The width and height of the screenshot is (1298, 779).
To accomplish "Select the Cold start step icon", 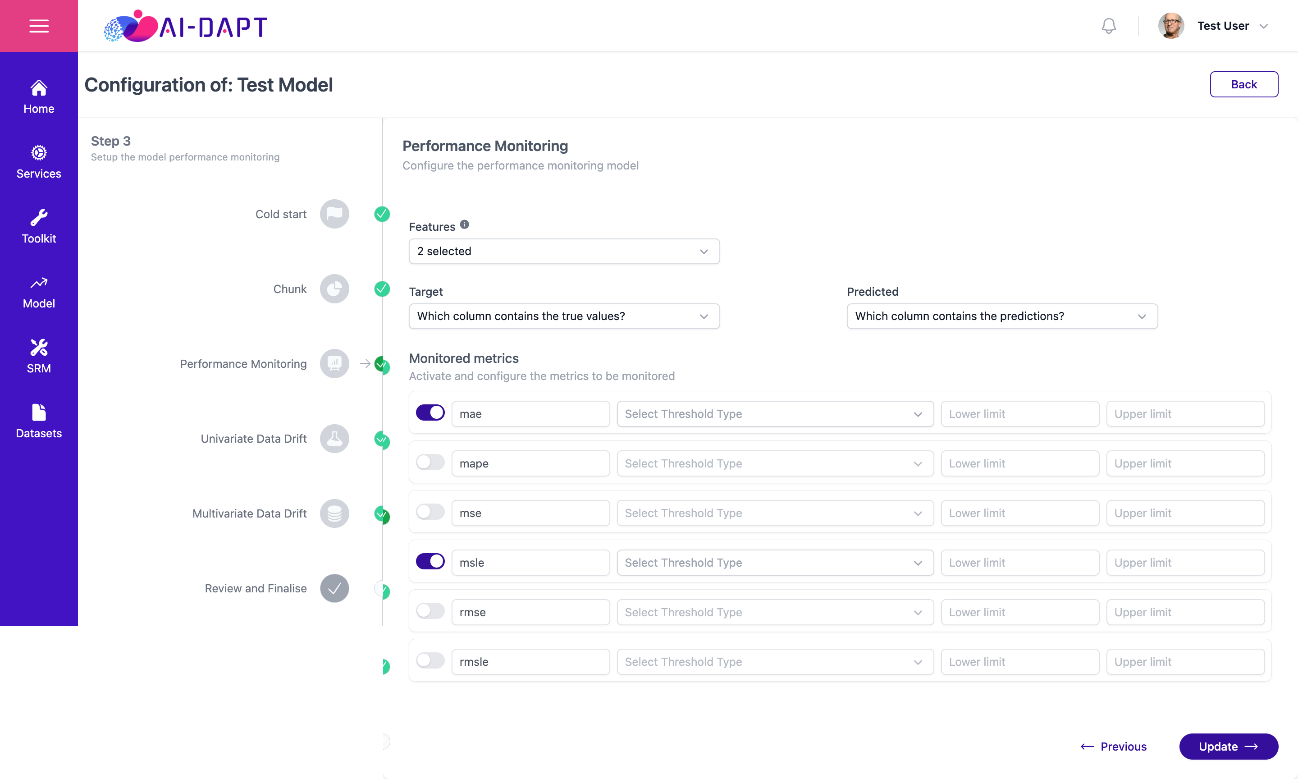I will [x=335, y=214].
